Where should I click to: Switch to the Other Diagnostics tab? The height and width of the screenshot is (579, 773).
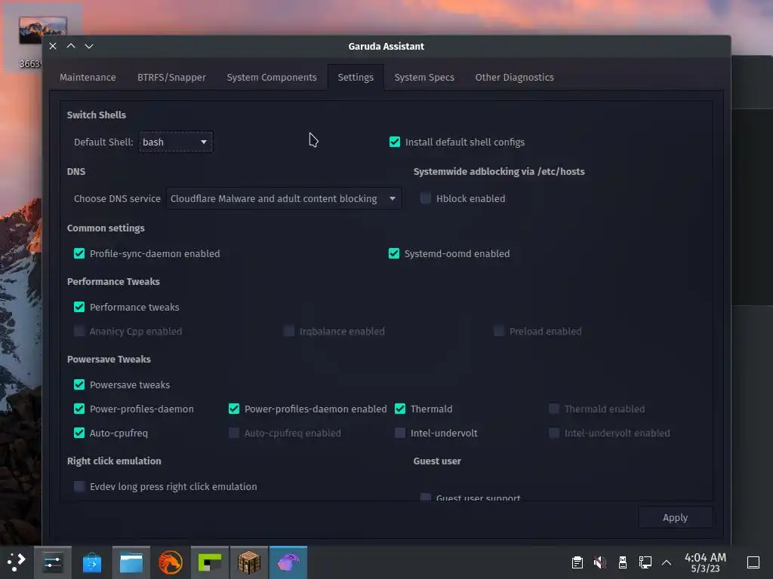pyautogui.click(x=514, y=78)
